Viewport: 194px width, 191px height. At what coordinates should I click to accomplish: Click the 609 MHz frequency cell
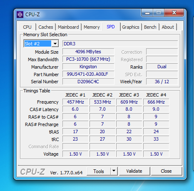click(129, 102)
